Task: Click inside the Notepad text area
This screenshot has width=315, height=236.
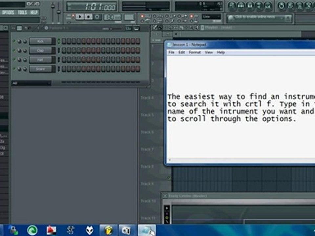Action: tap(241, 107)
